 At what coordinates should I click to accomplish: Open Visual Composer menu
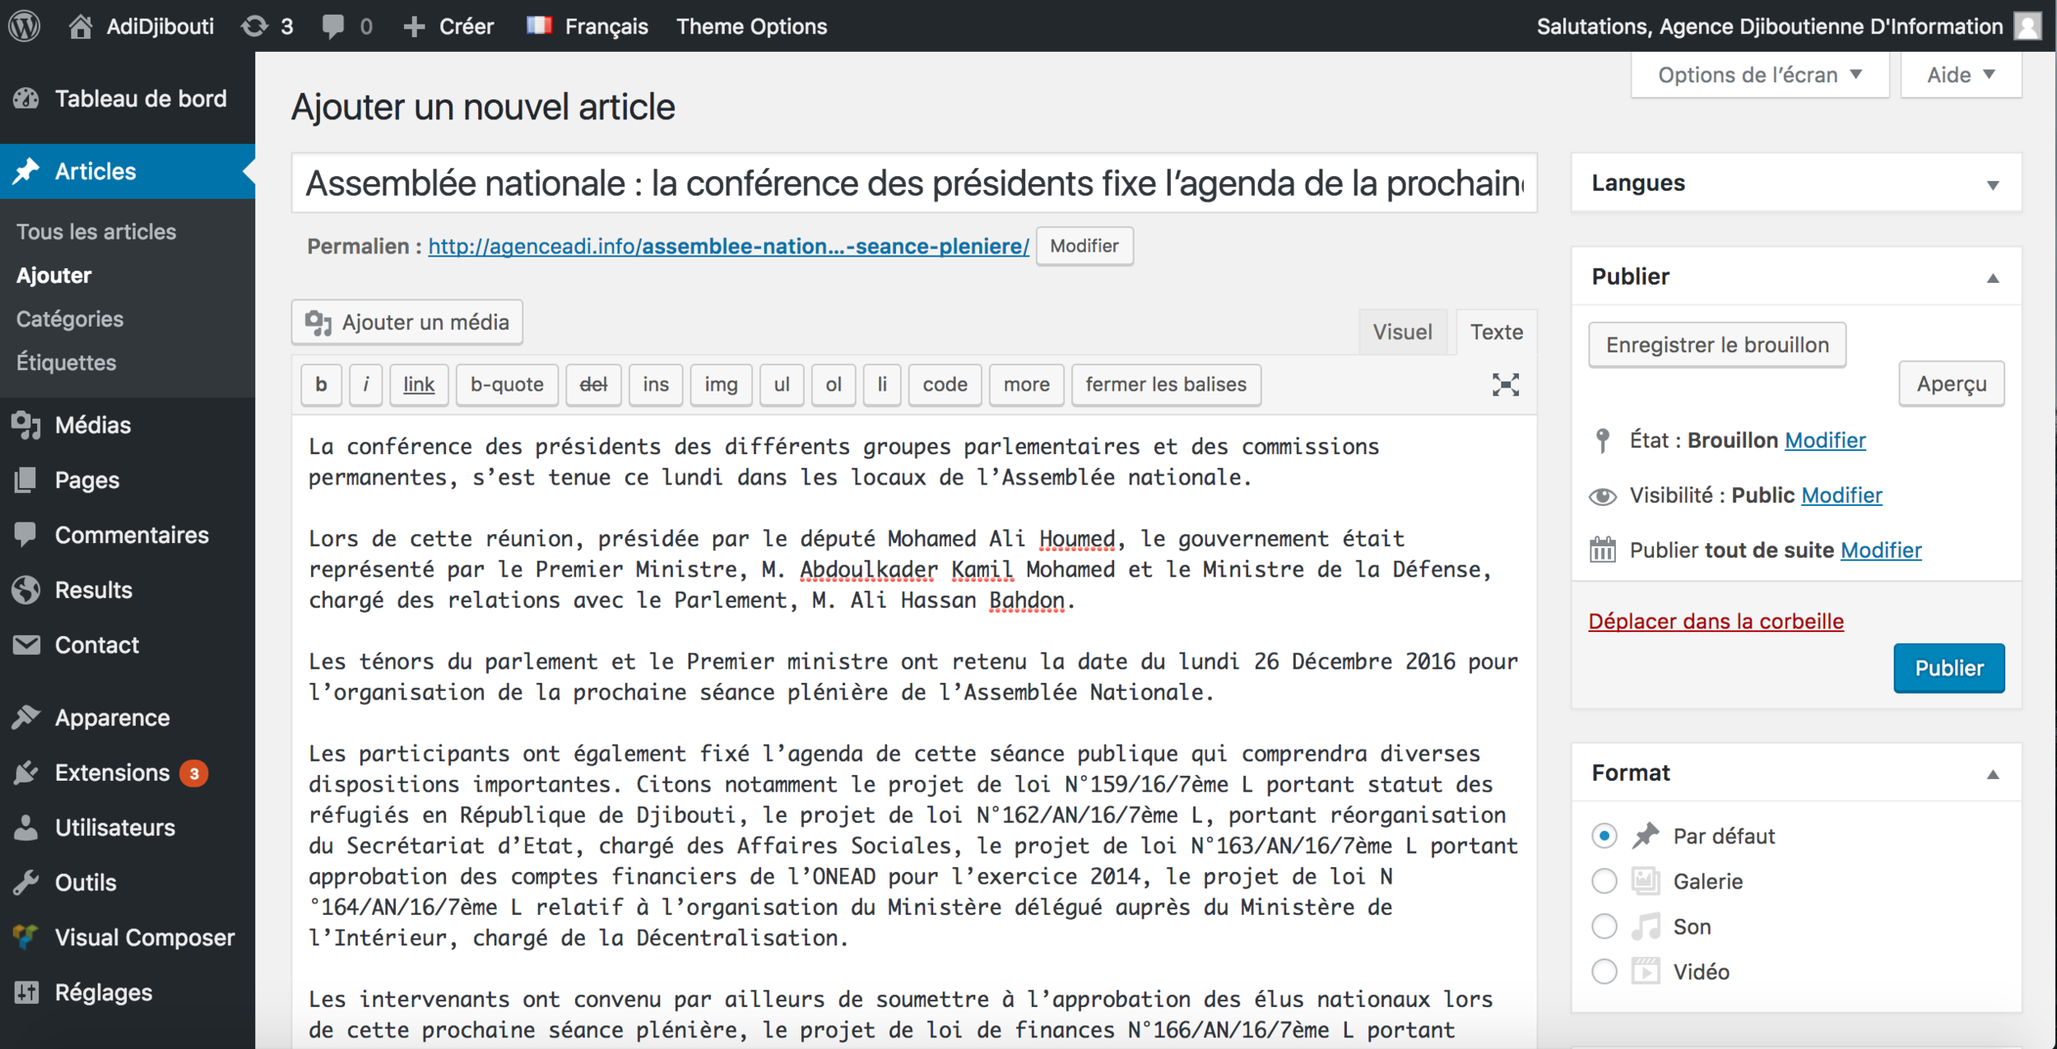pos(144,937)
